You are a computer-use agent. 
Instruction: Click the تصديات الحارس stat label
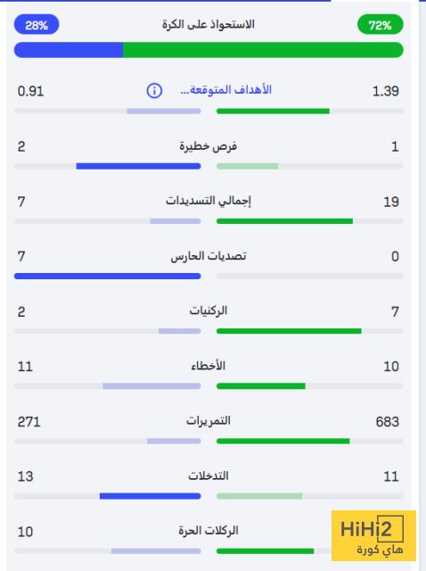click(209, 256)
